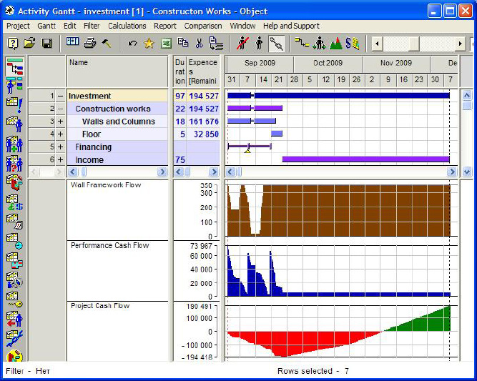
Task: Click the hammer tool icon
Action: tap(106, 43)
